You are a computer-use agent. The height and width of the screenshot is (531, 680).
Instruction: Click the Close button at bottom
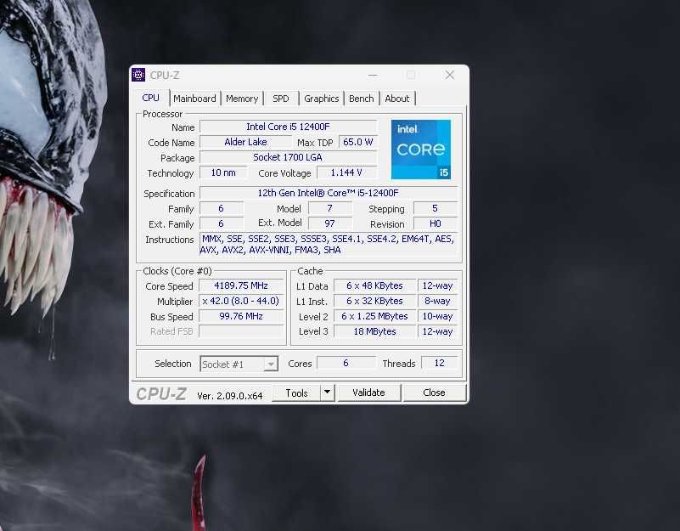434,393
